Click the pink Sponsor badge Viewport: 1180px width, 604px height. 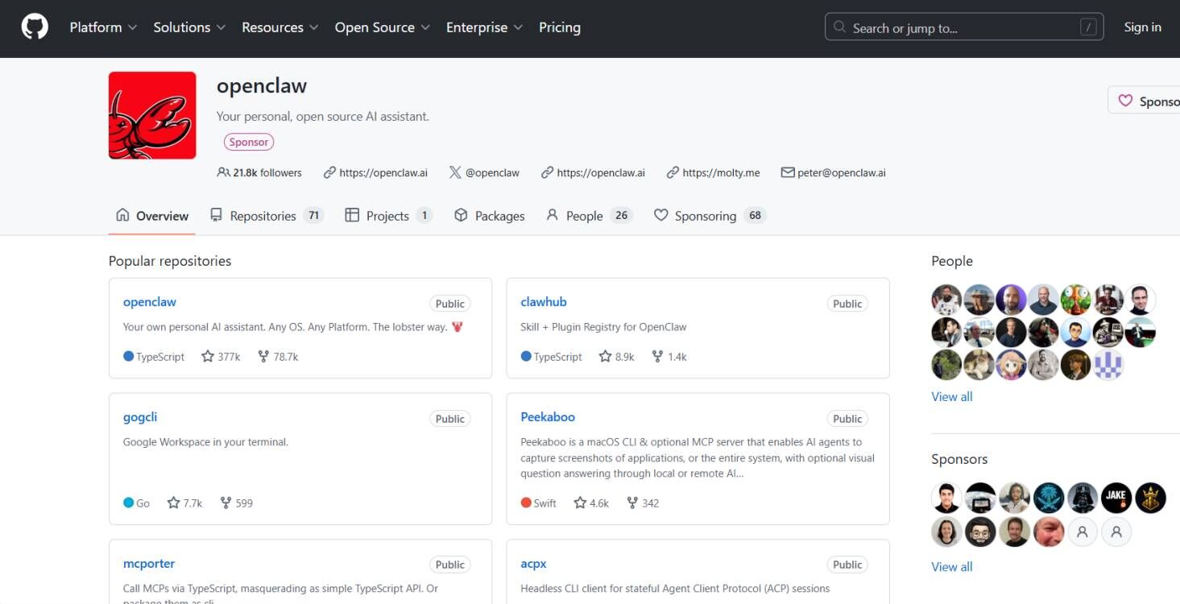coord(249,142)
